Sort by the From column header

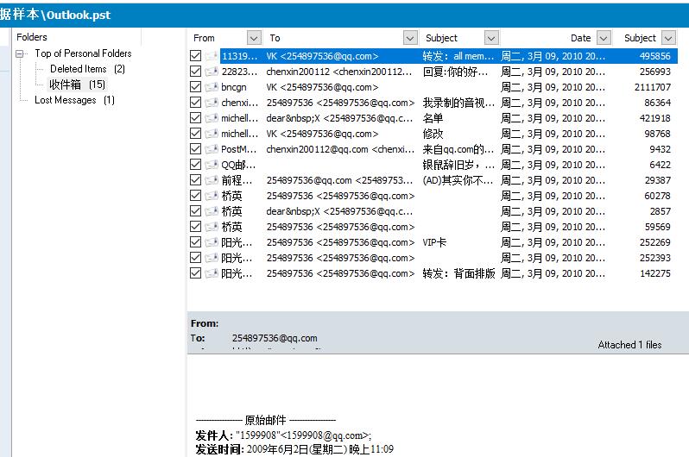204,38
